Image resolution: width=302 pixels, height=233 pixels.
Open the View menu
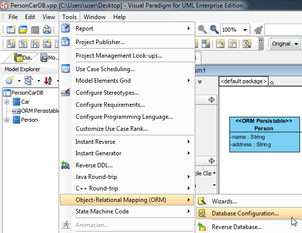49,17
